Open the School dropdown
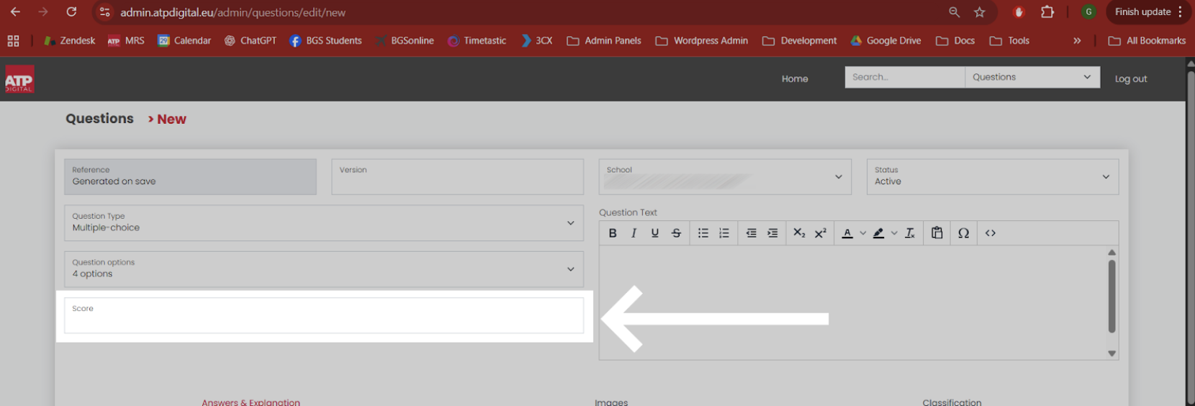 coord(725,177)
